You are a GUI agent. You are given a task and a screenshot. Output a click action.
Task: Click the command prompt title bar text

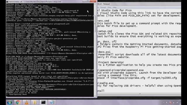[35, 2]
